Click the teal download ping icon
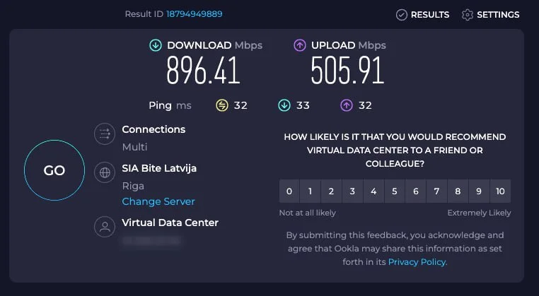Screen dimensions: 539x296 (284, 105)
